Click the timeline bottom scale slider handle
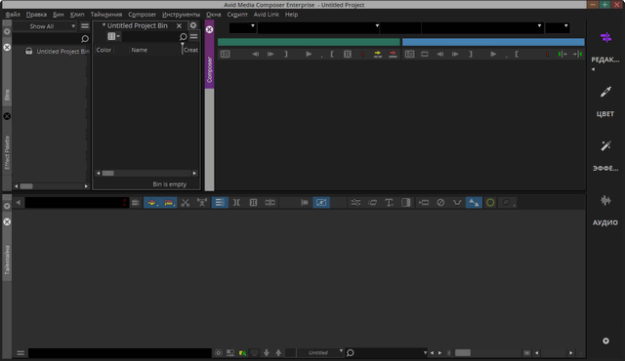Viewport: 625px width, 361px height. [x=463, y=352]
